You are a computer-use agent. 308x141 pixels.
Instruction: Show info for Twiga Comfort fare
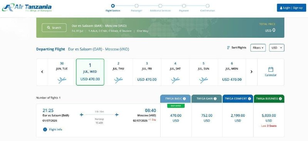[x=249, y=99]
